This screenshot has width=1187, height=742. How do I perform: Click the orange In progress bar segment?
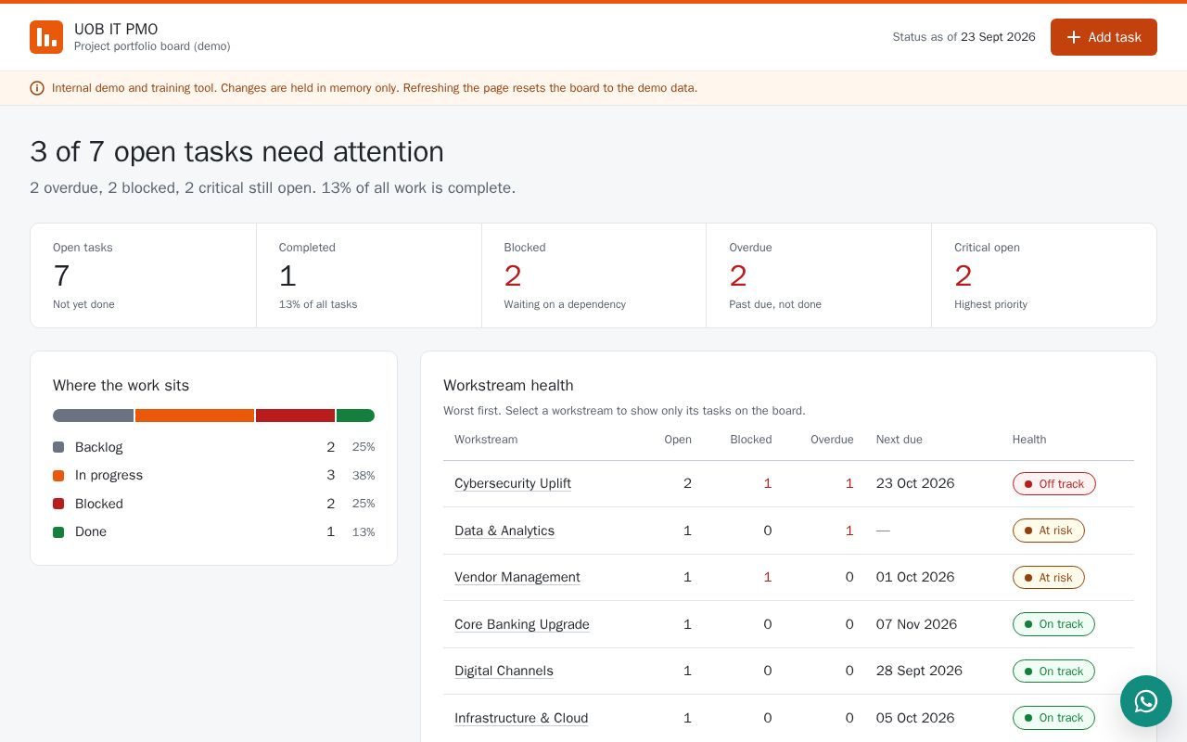click(x=195, y=416)
